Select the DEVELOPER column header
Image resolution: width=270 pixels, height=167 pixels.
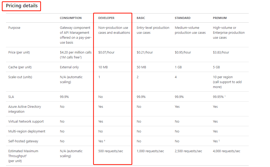106,18
